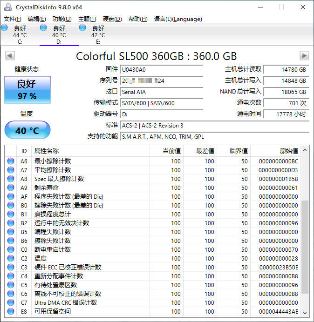
Task: Click raw value 0000044443AE
Action: point(279,311)
